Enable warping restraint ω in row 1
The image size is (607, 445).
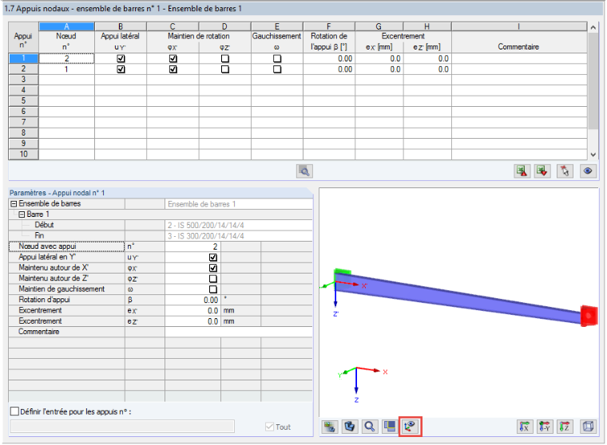[277, 58]
